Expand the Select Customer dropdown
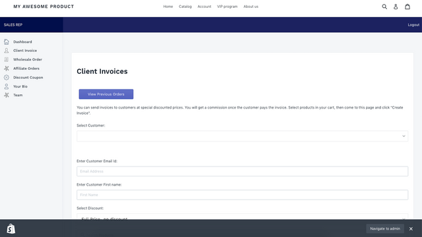This screenshot has height=237, width=422. (x=242, y=136)
